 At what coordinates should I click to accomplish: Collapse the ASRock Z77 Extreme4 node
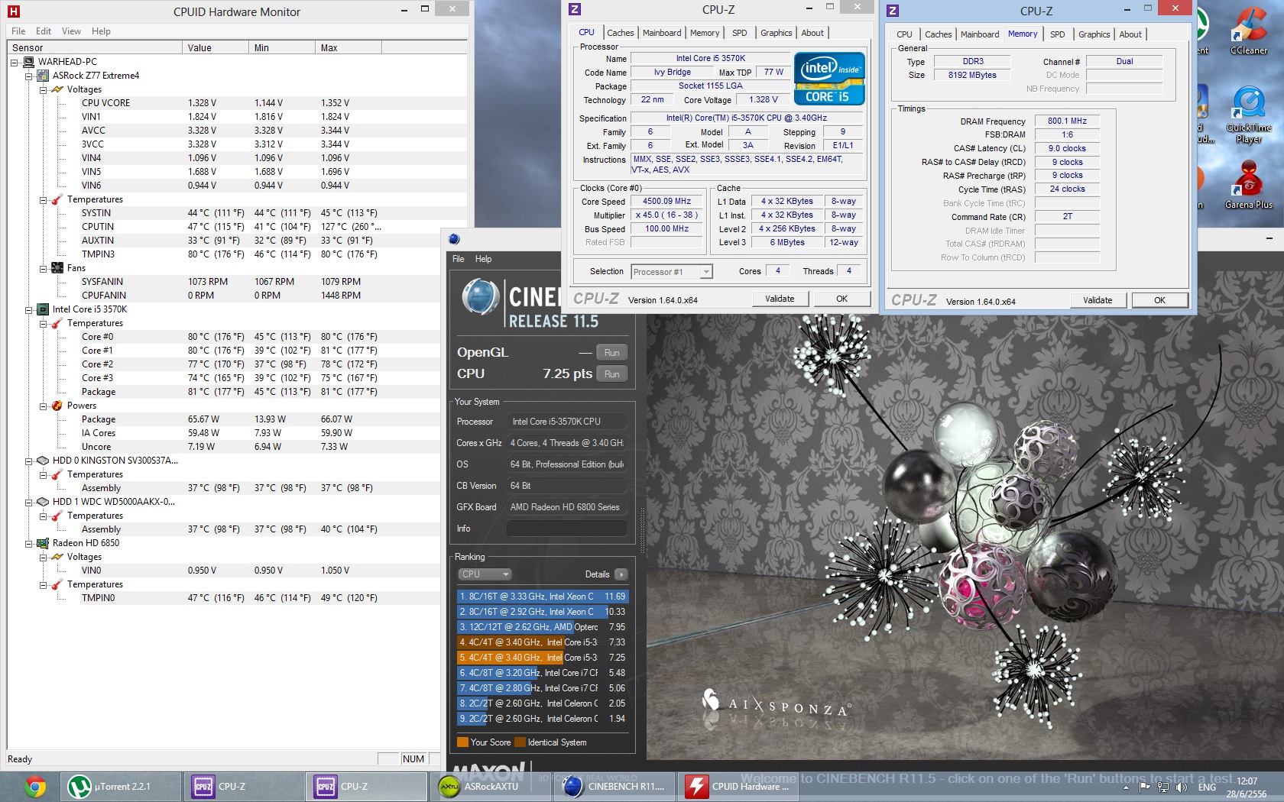tap(29, 76)
